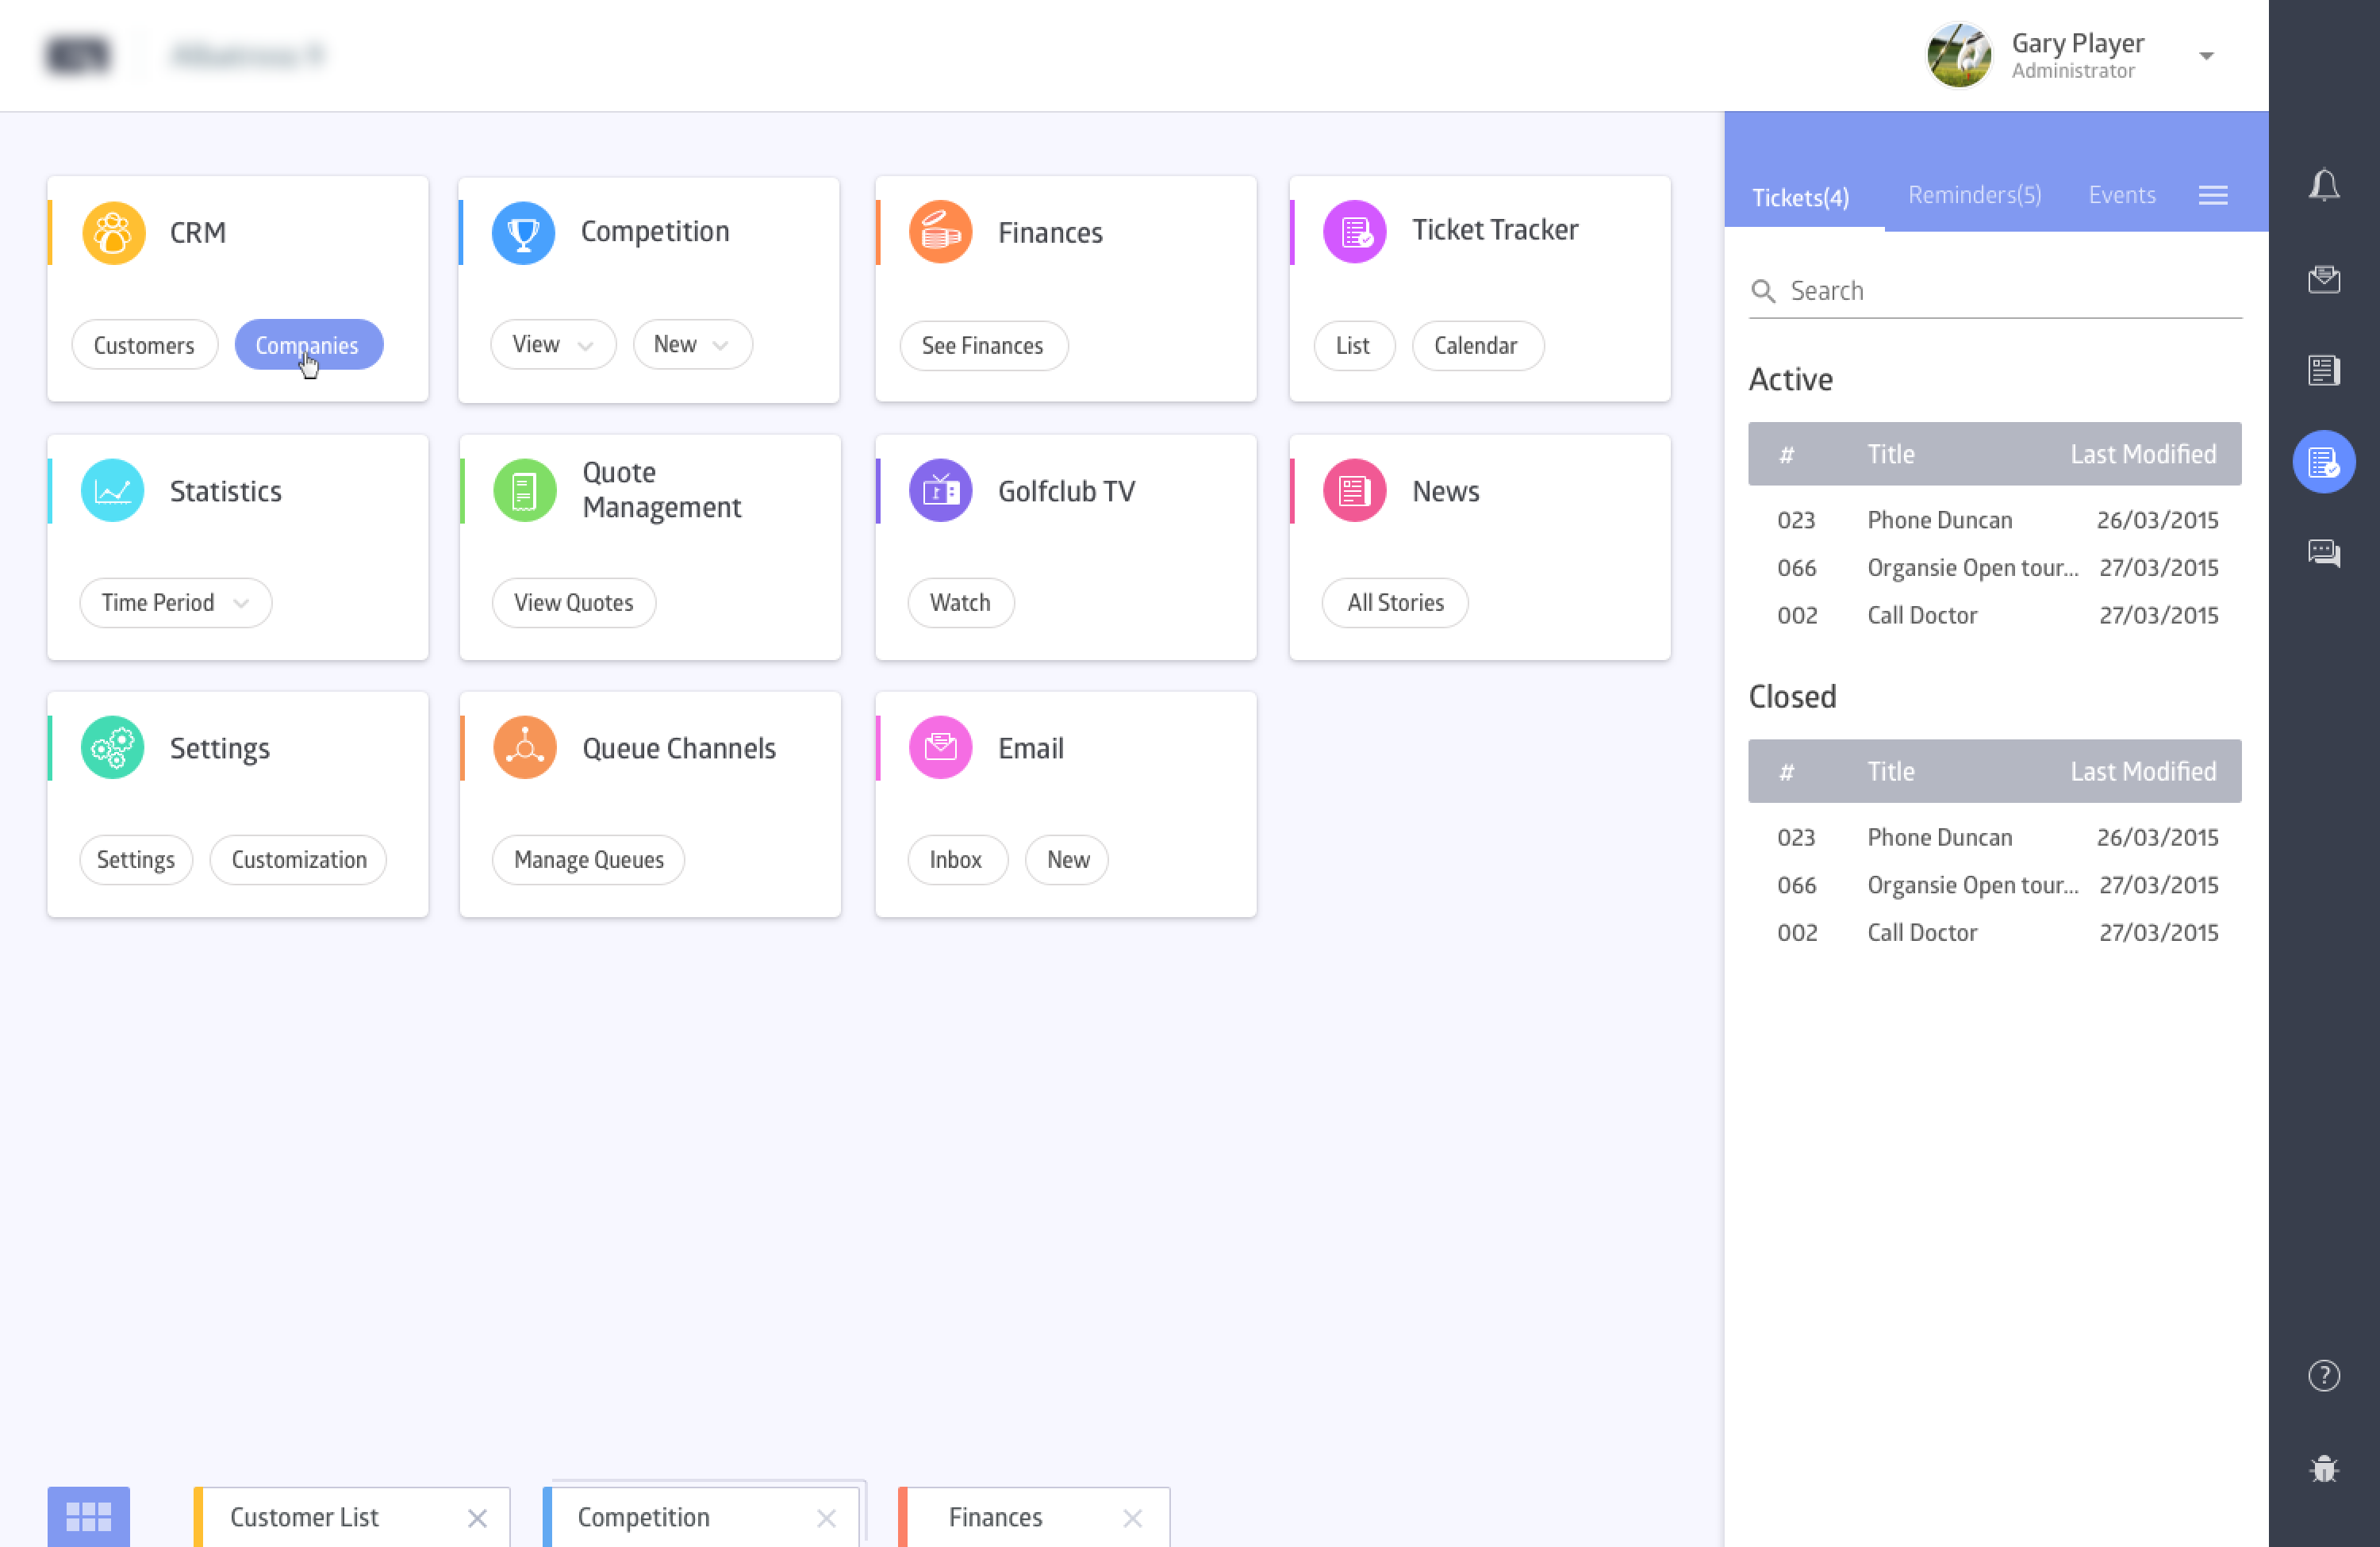The image size is (2380, 1547).
Task: Click the bug report icon
Action: tap(2323, 1468)
